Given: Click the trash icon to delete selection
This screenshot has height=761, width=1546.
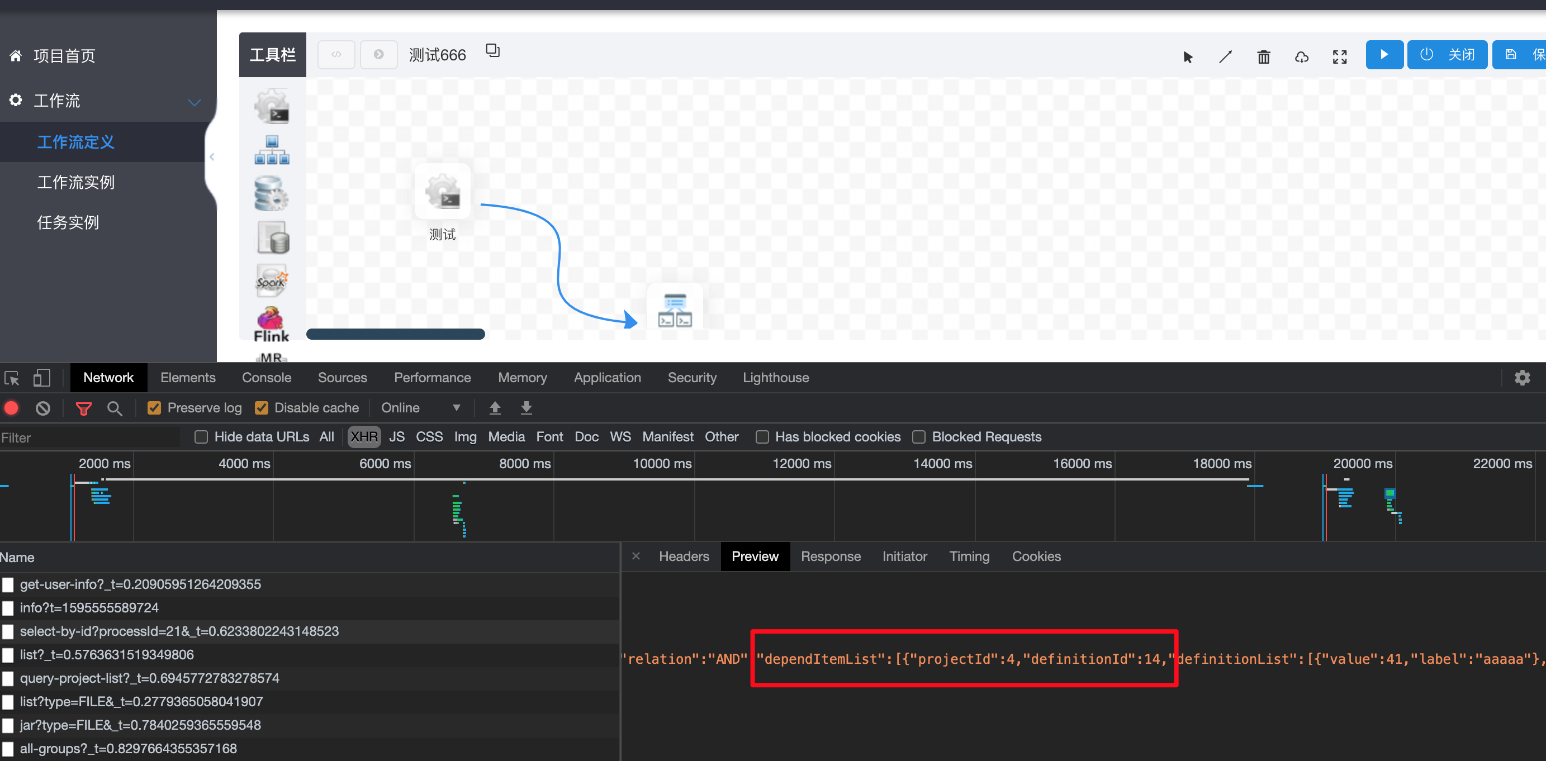Looking at the screenshot, I should point(1263,56).
